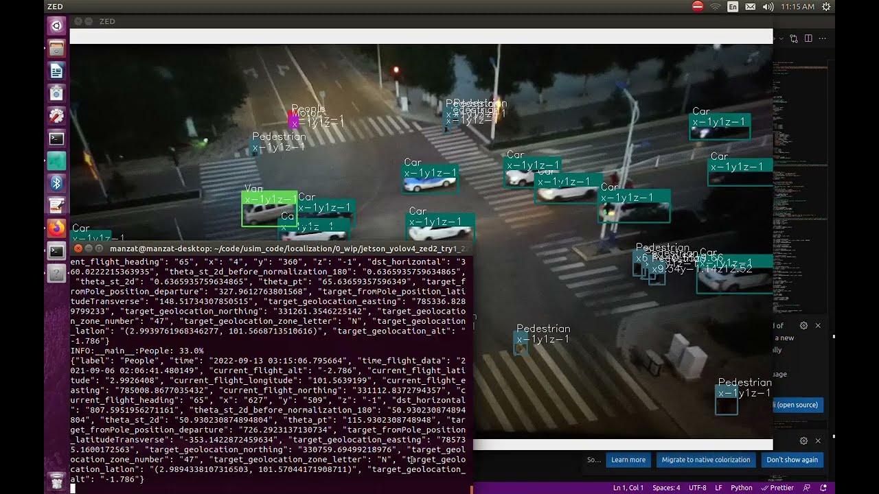Select the UTF-8 encoding status item
Viewport: 879px width, 494px height.
[697, 488]
